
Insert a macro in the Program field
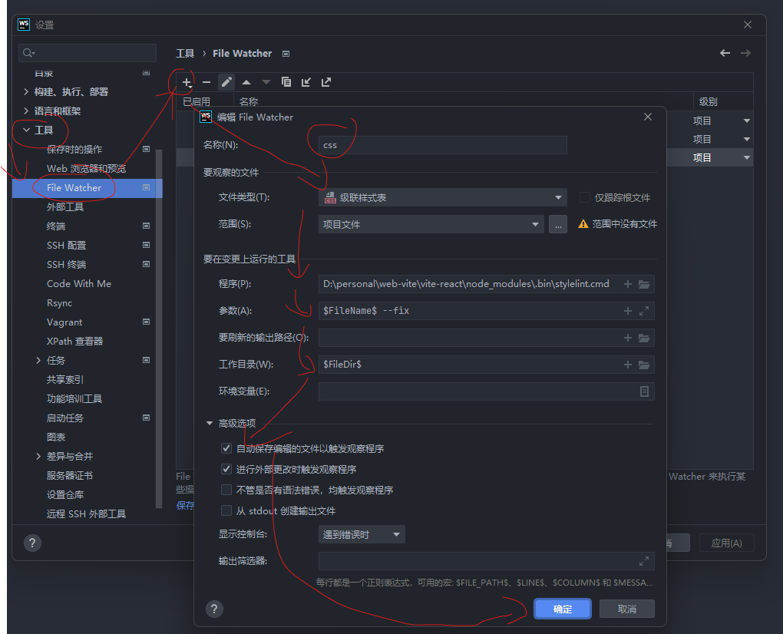(628, 284)
